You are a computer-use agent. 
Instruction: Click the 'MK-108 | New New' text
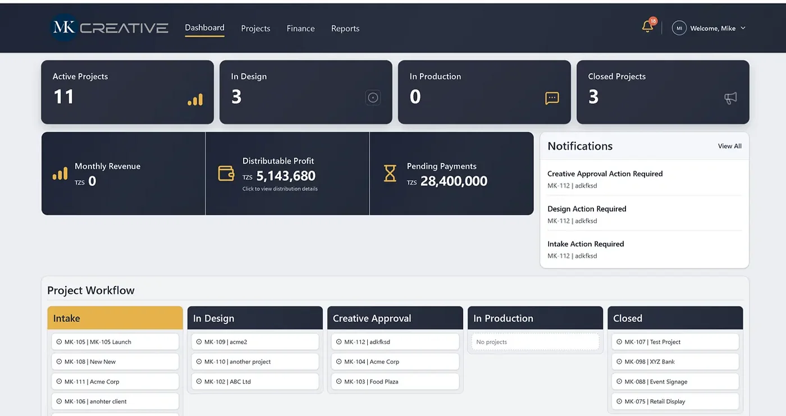pyautogui.click(x=90, y=362)
